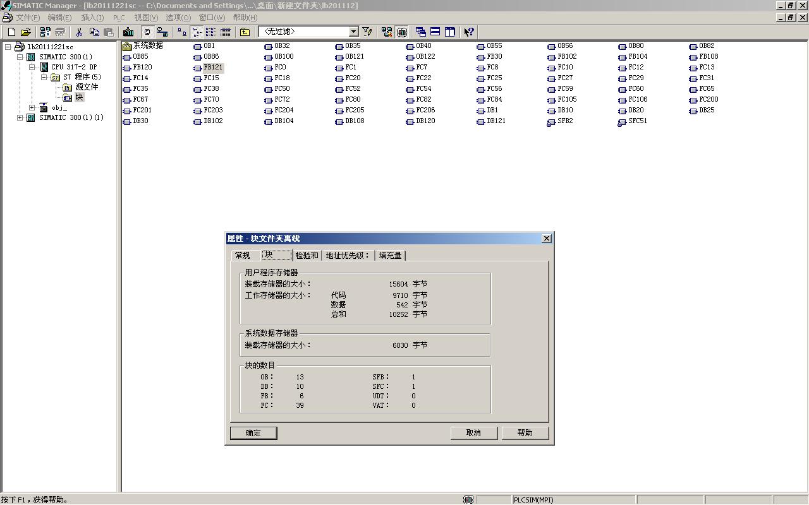Click the Up One Level folder icon
Image resolution: width=809 pixels, height=505 pixels.
[245, 32]
